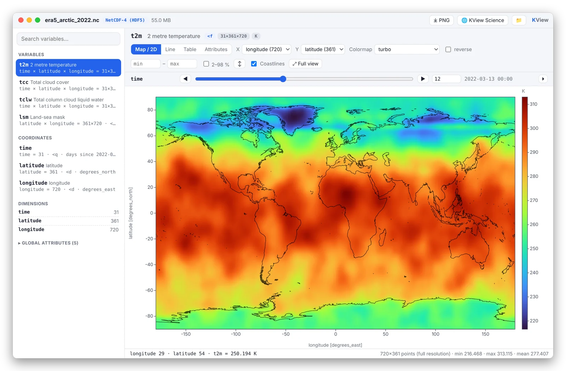Expand GLOBAL ATTRIBUTES section

coord(48,243)
